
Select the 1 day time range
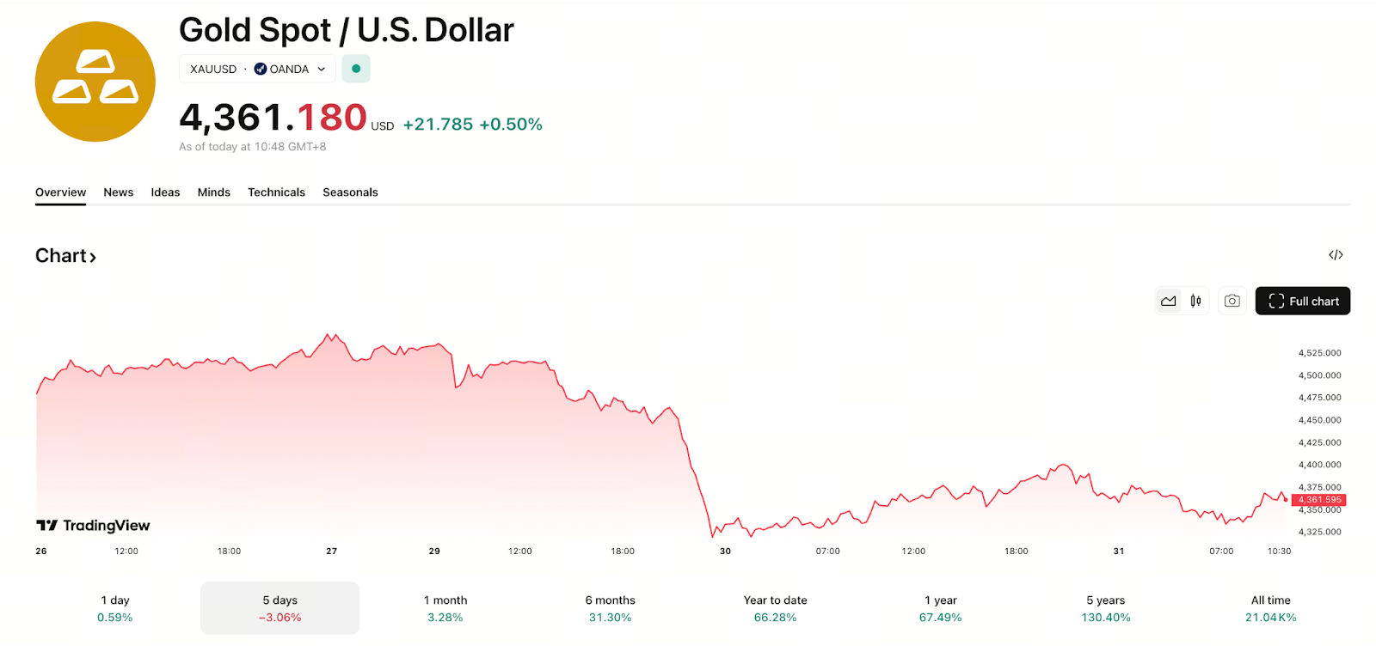(x=115, y=608)
